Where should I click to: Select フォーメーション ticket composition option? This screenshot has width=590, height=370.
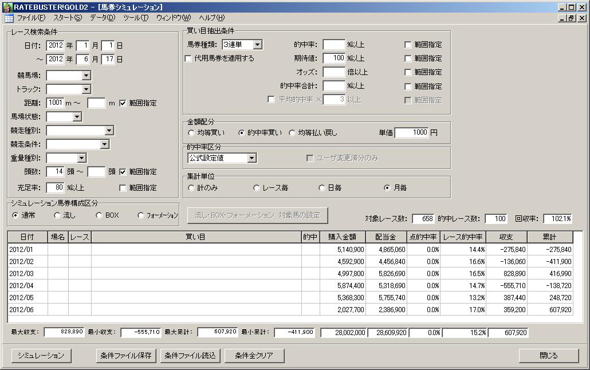tap(141, 215)
